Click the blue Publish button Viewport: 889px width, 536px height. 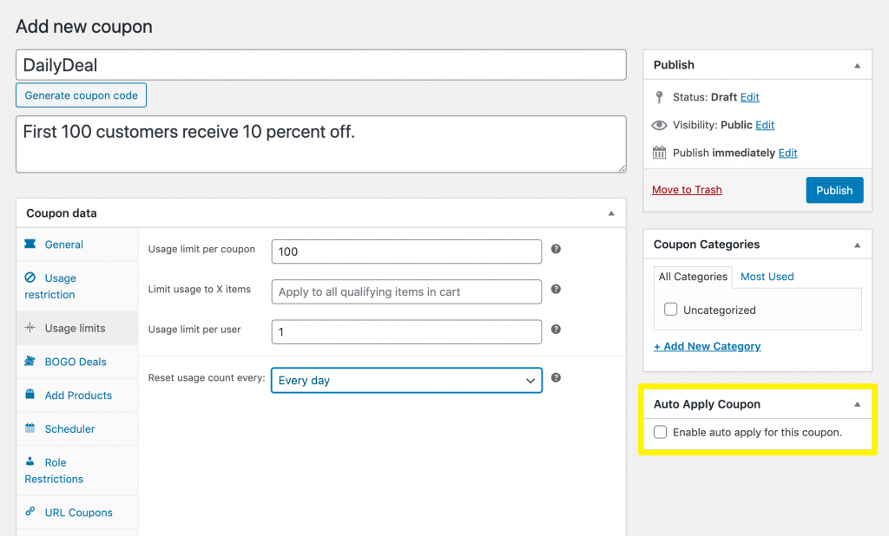(834, 190)
